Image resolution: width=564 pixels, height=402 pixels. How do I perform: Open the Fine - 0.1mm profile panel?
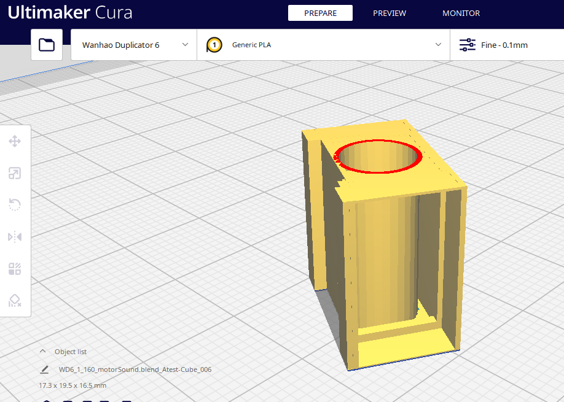507,45
